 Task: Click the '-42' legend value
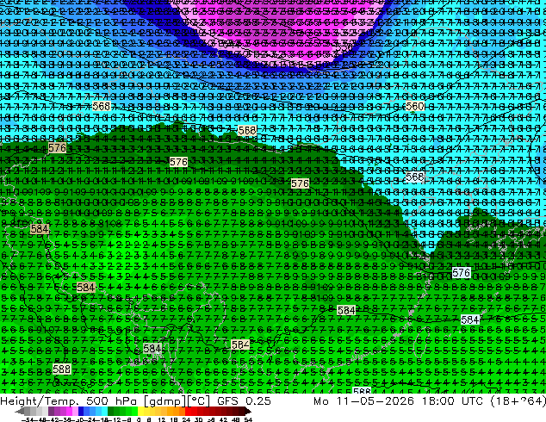pos(54,420)
